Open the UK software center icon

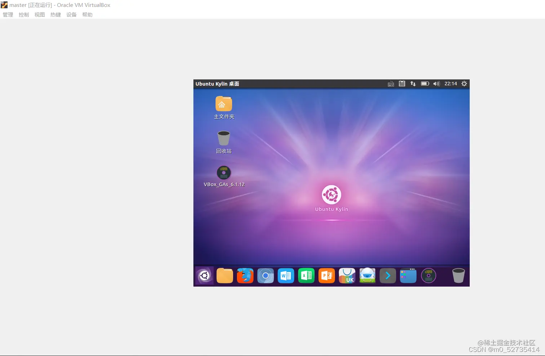pos(347,276)
